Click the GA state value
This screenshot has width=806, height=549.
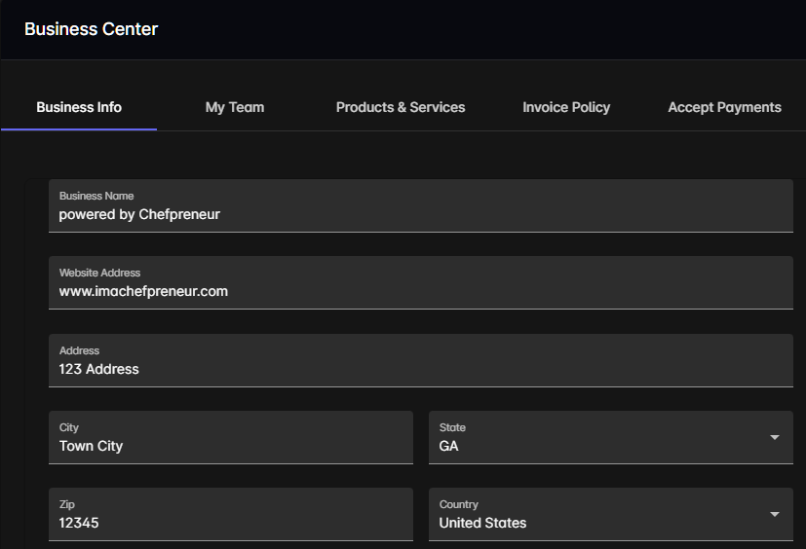448,446
